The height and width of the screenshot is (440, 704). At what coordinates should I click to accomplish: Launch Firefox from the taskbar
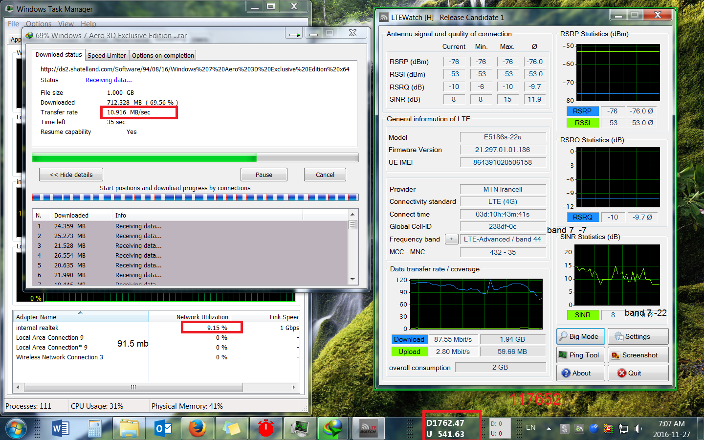click(x=198, y=429)
